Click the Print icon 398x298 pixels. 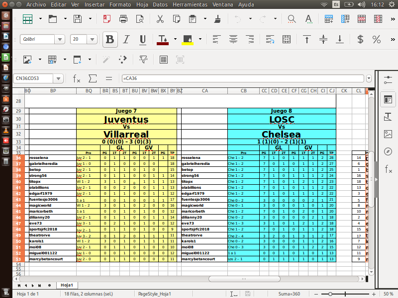pos(123,19)
